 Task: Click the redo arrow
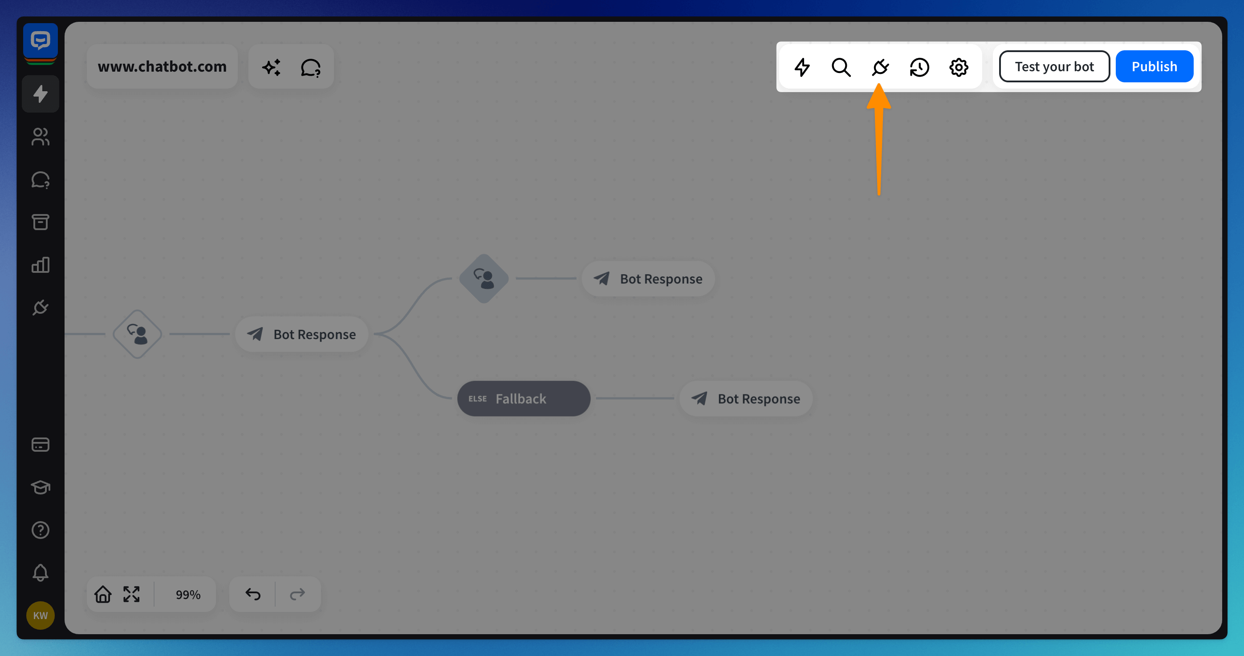click(x=297, y=594)
